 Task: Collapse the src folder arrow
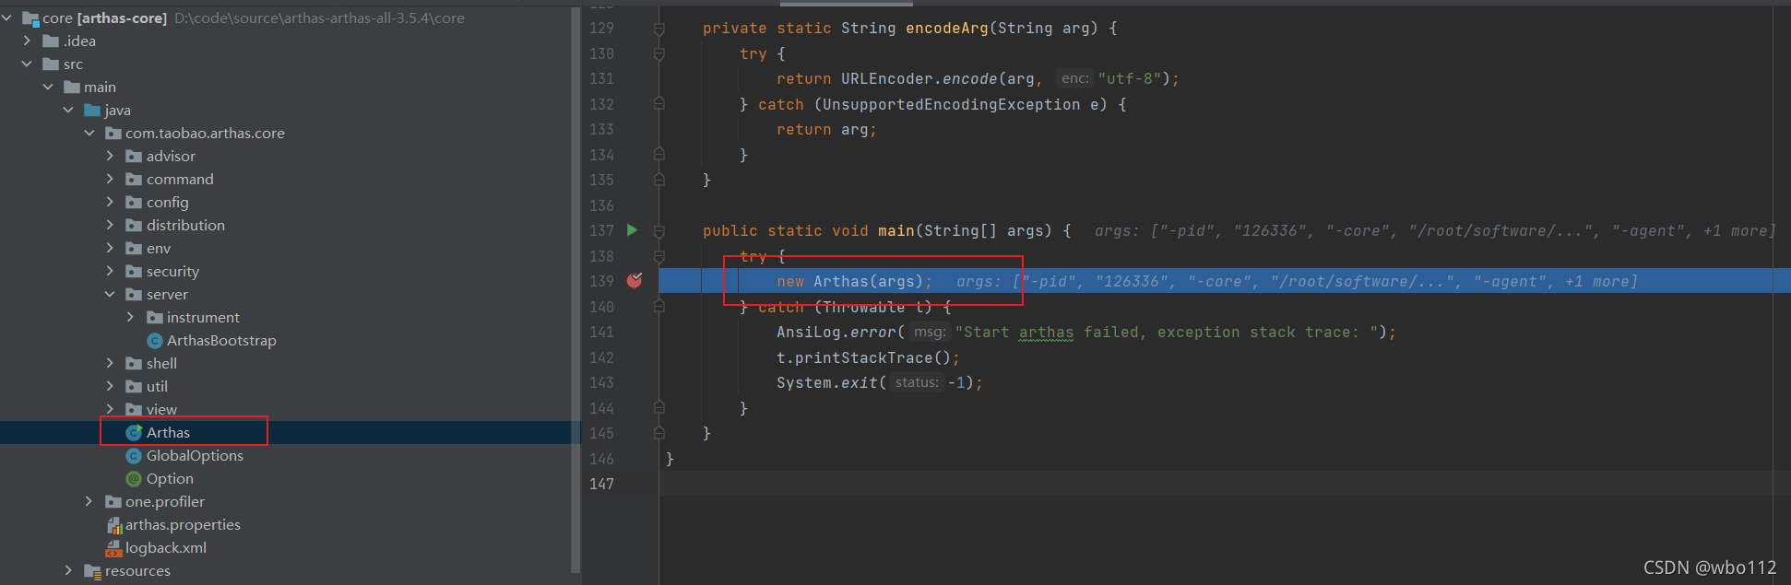click(x=27, y=64)
